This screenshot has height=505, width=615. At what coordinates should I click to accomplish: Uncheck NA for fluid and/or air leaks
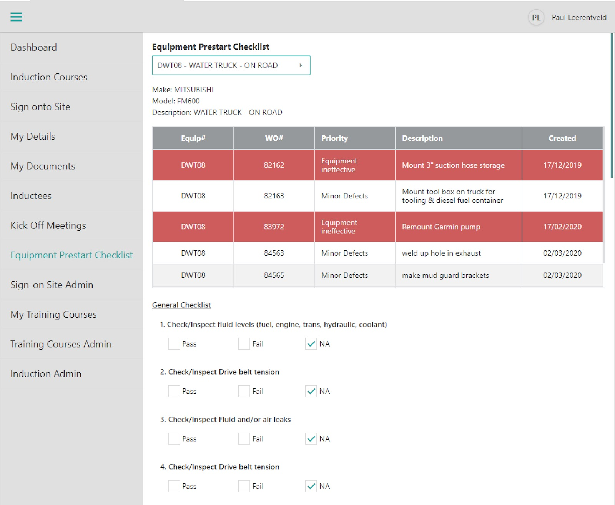point(311,439)
